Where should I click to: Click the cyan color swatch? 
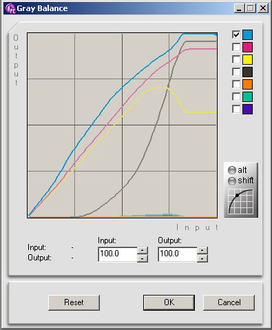(x=247, y=34)
